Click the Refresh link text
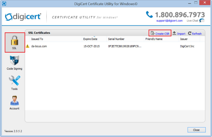 197,34
